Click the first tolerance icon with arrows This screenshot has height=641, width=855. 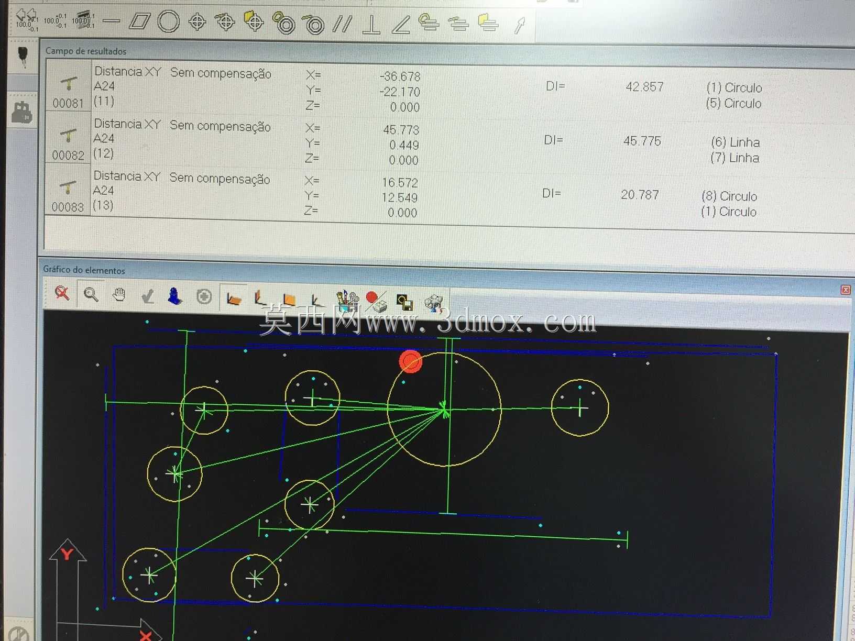(x=27, y=19)
